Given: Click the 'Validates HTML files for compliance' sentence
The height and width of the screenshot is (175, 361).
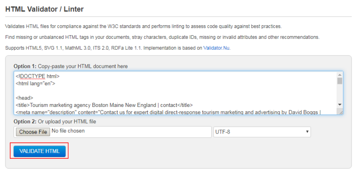Looking at the screenshot, I should [x=143, y=26].
